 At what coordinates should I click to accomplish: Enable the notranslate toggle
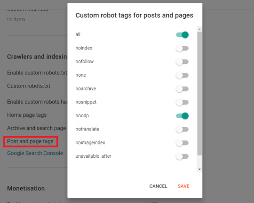click(x=182, y=130)
